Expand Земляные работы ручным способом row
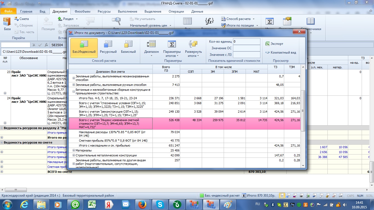Screen dimensions: 374x210 [x=74, y=85]
